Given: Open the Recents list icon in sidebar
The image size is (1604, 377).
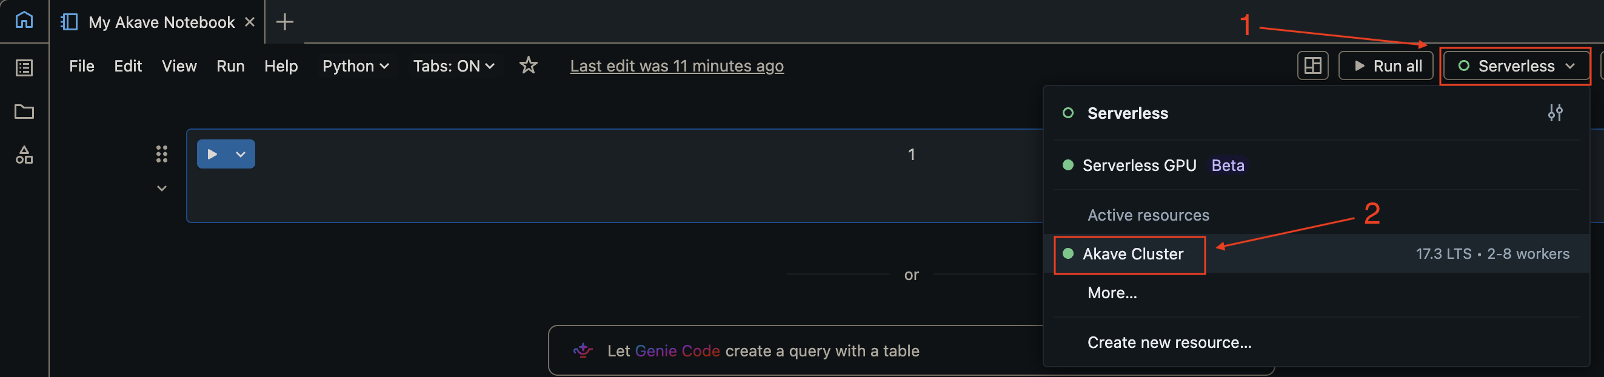Looking at the screenshot, I should coord(24,68).
